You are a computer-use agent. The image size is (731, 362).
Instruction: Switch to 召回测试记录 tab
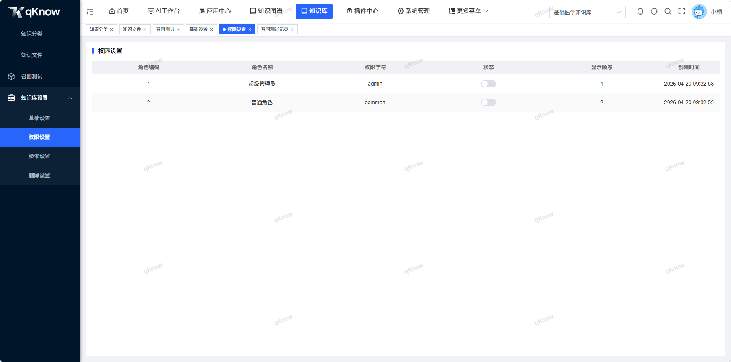275,29
